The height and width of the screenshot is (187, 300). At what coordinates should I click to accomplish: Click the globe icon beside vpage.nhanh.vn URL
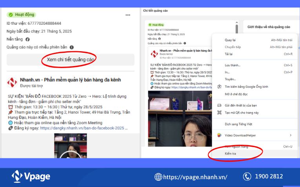[x=158, y=177]
